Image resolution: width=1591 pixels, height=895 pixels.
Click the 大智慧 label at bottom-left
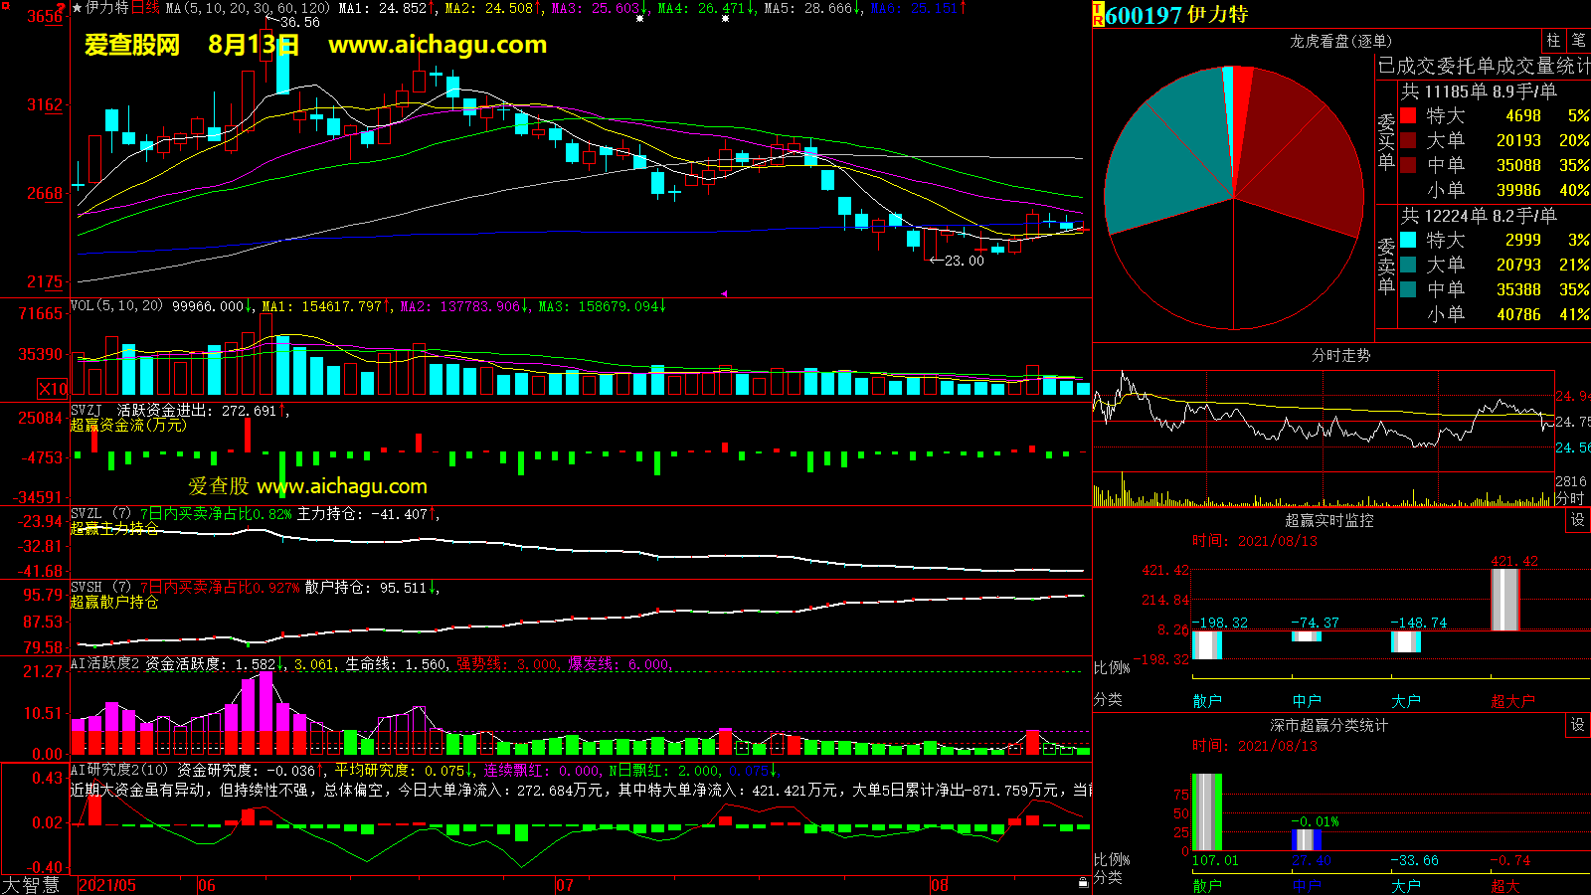click(x=31, y=885)
